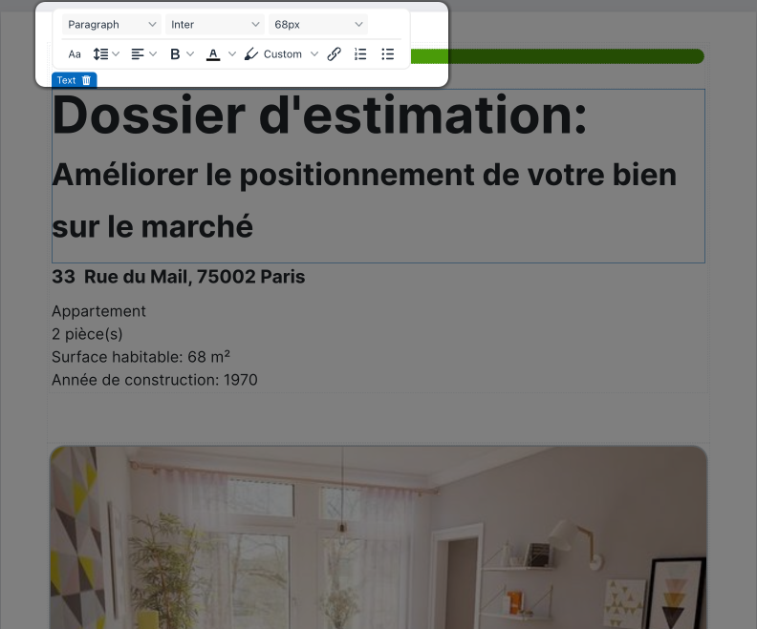
Task: Toggle bold formatting
Action: [175, 54]
